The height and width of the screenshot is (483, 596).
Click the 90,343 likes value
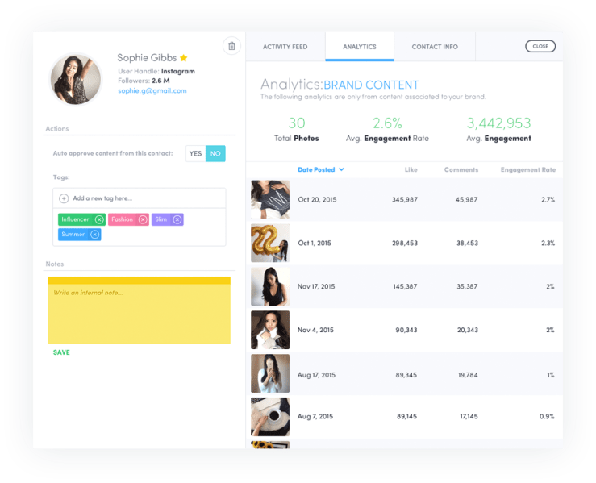[x=406, y=330]
